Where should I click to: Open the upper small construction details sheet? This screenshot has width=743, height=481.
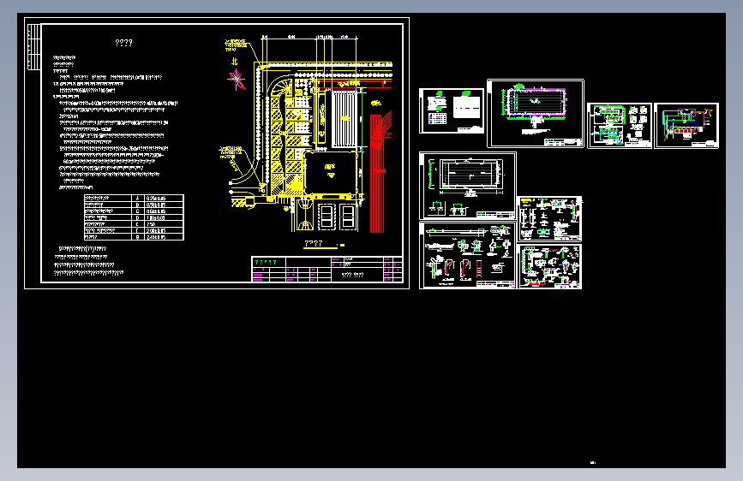549,219
